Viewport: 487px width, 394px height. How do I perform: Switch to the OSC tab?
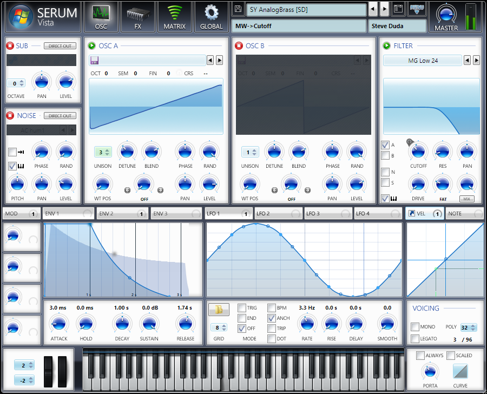(101, 17)
